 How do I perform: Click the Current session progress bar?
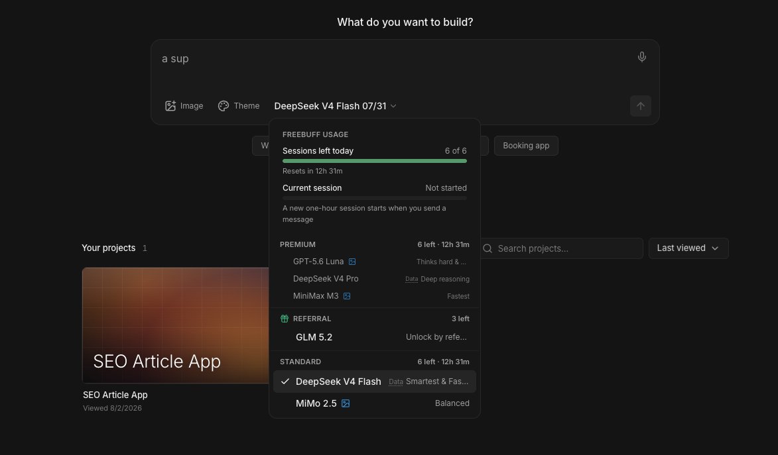pyautogui.click(x=375, y=198)
